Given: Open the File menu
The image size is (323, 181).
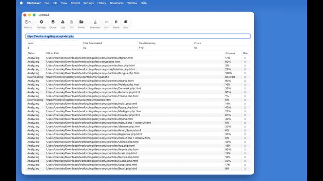Looking at the screenshot, I should tap(46, 3).
